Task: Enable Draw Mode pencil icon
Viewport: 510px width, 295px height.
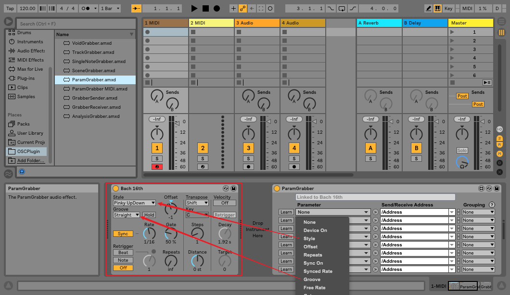Action: (x=429, y=9)
